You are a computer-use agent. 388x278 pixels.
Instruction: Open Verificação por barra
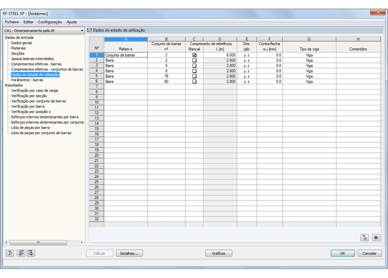[x=28, y=107]
